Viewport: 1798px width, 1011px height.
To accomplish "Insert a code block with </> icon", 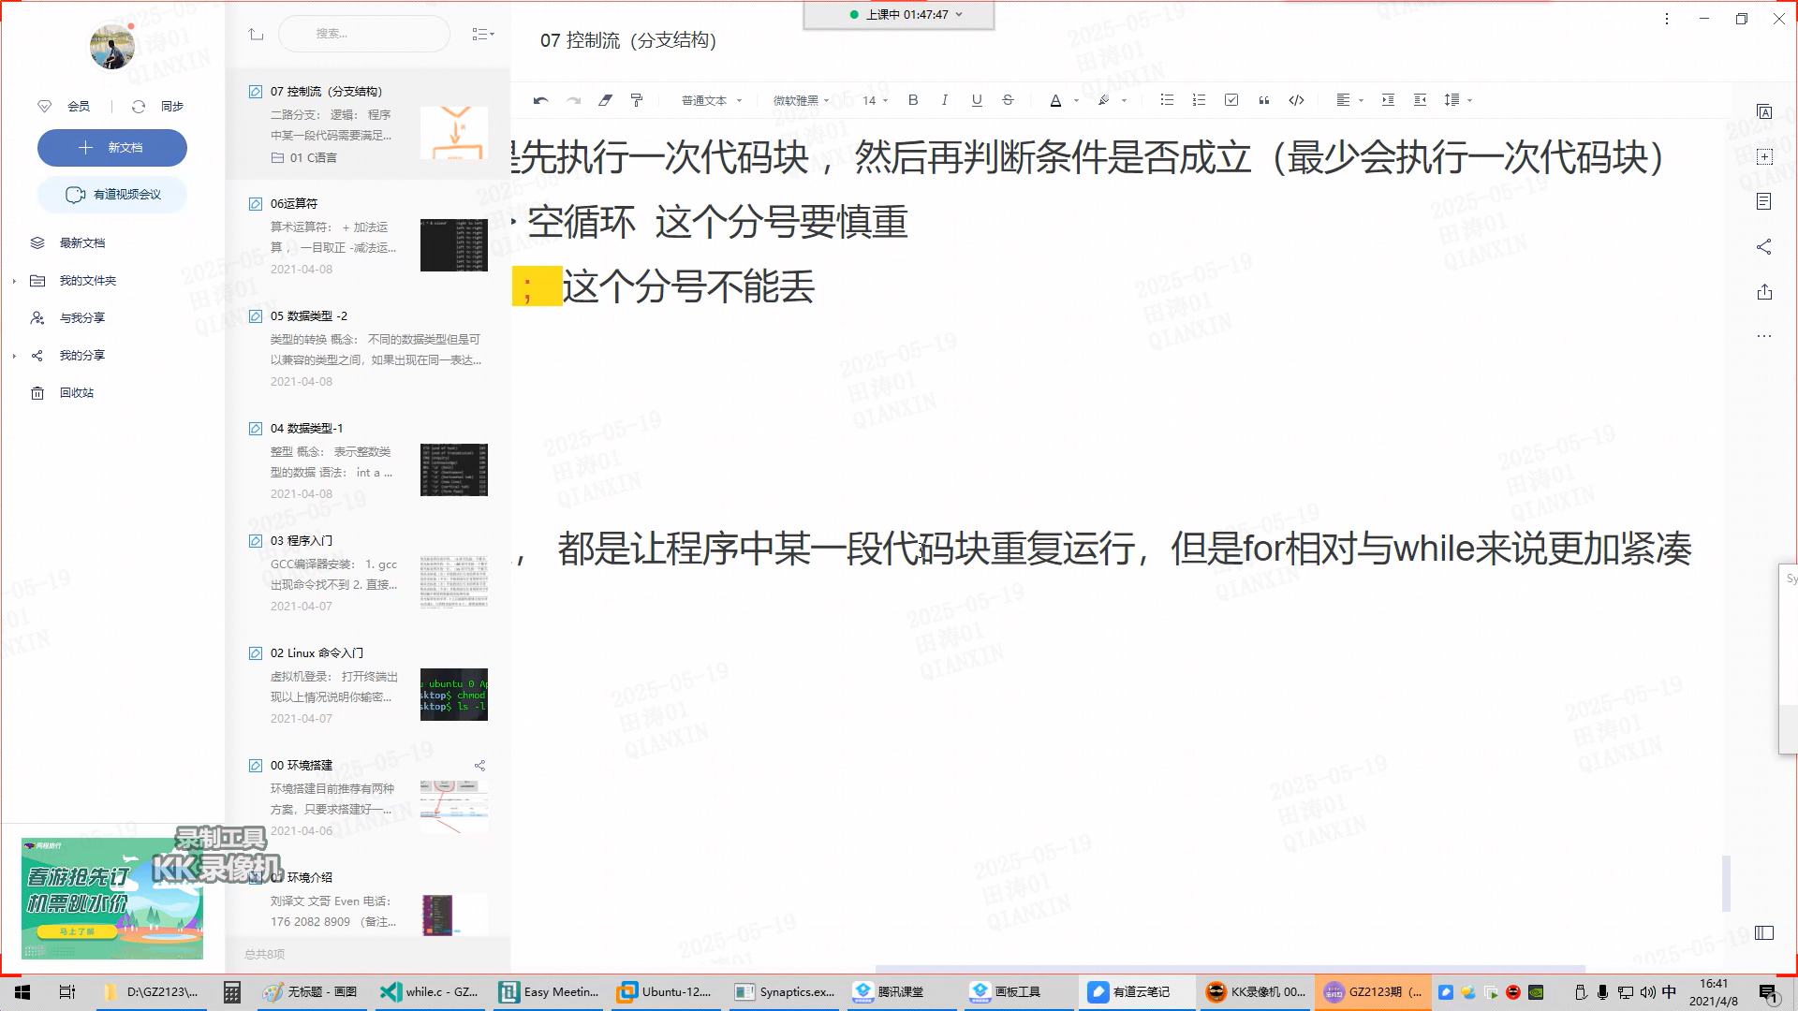I will coord(1296,100).
